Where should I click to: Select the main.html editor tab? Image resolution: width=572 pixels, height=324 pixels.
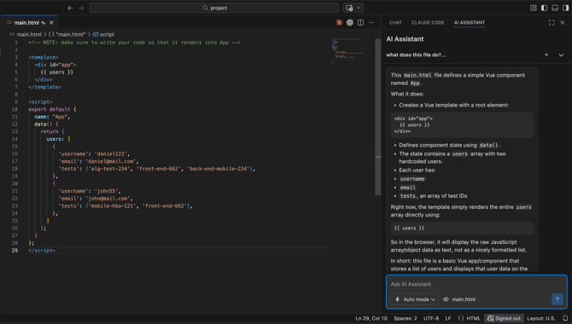tap(29, 23)
